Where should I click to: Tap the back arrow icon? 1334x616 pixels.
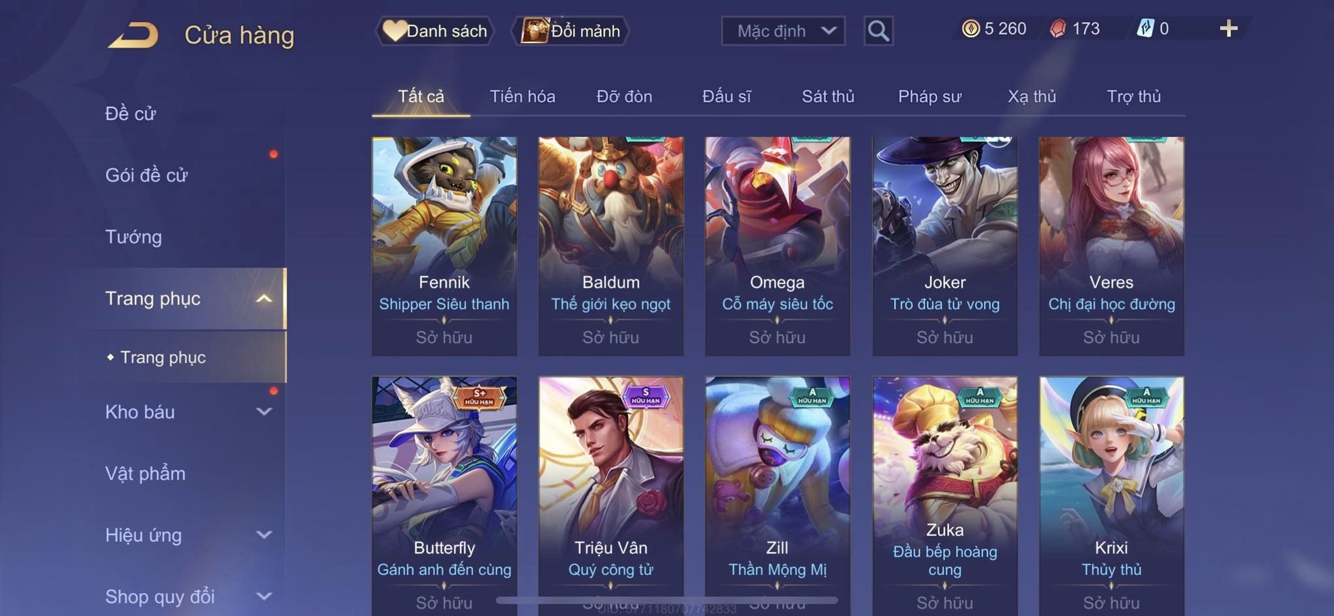point(134,35)
